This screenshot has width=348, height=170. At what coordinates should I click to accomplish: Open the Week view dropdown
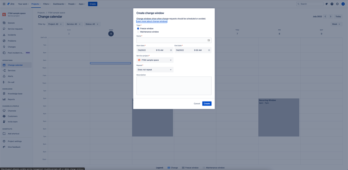[336, 24]
